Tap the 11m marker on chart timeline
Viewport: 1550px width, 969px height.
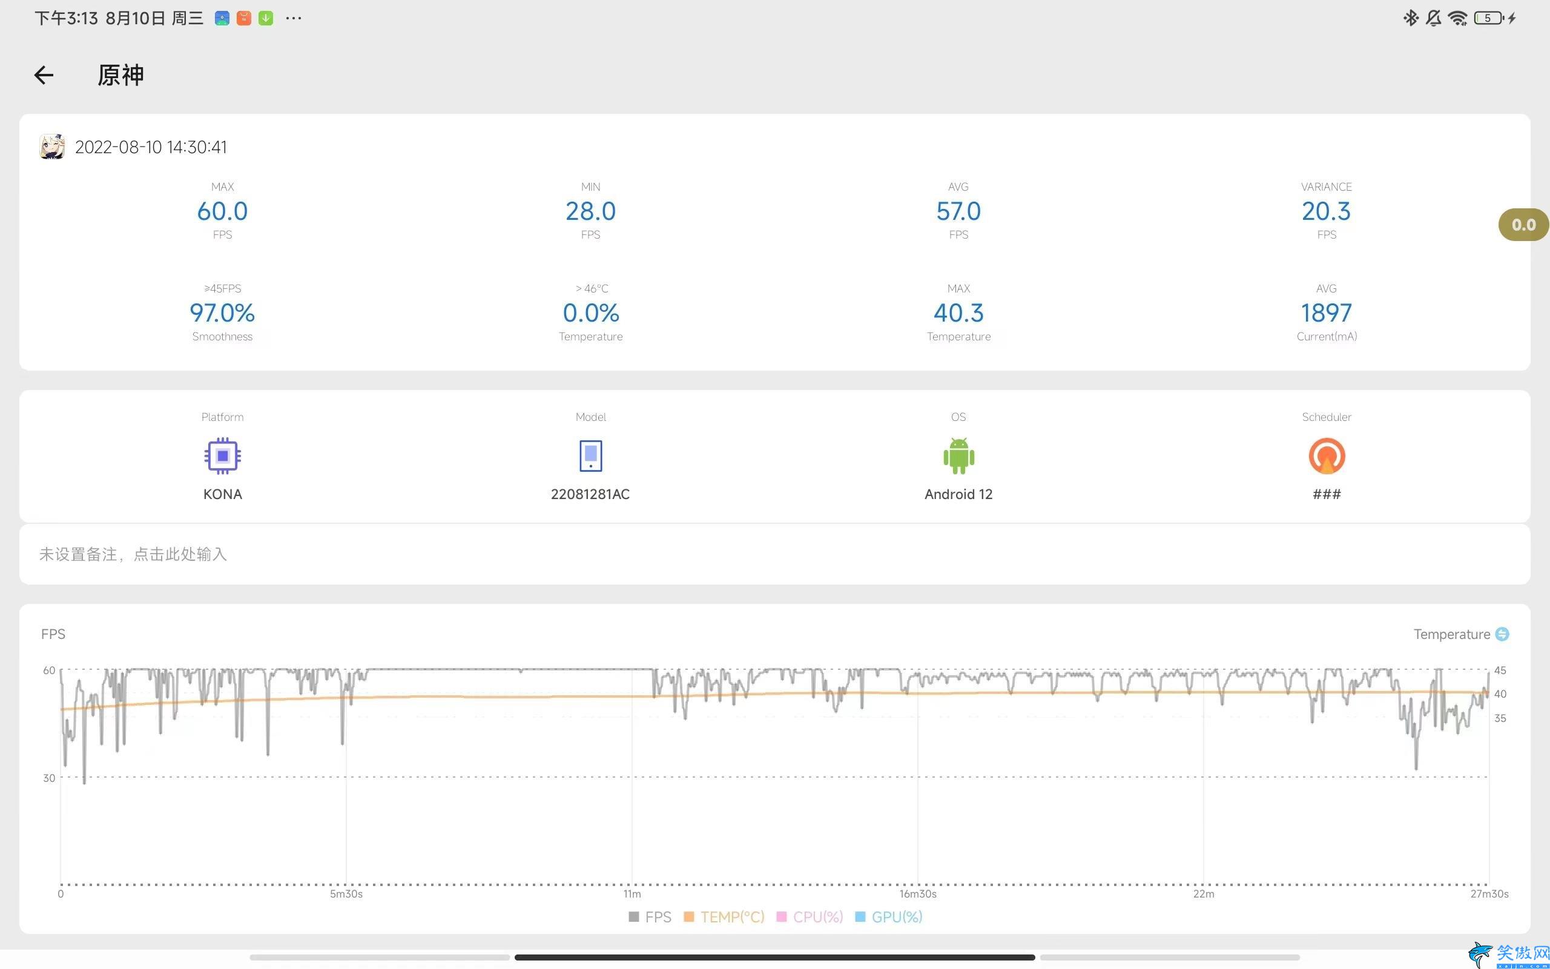(x=632, y=893)
